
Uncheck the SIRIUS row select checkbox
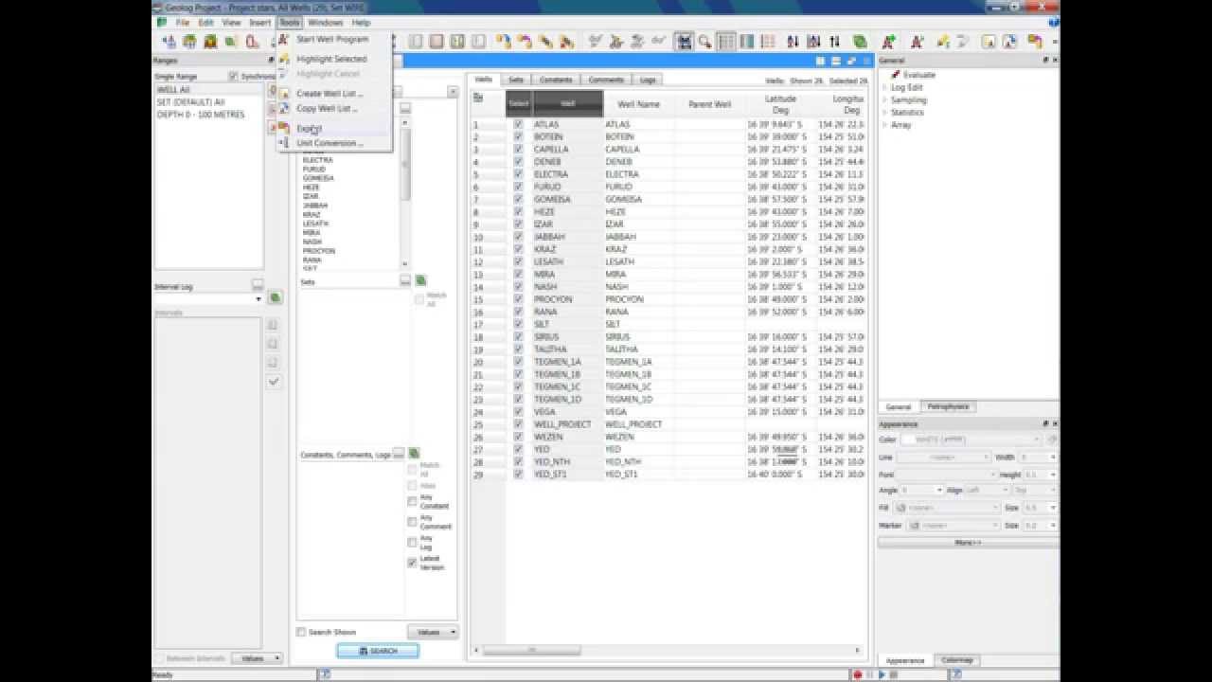point(518,336)
